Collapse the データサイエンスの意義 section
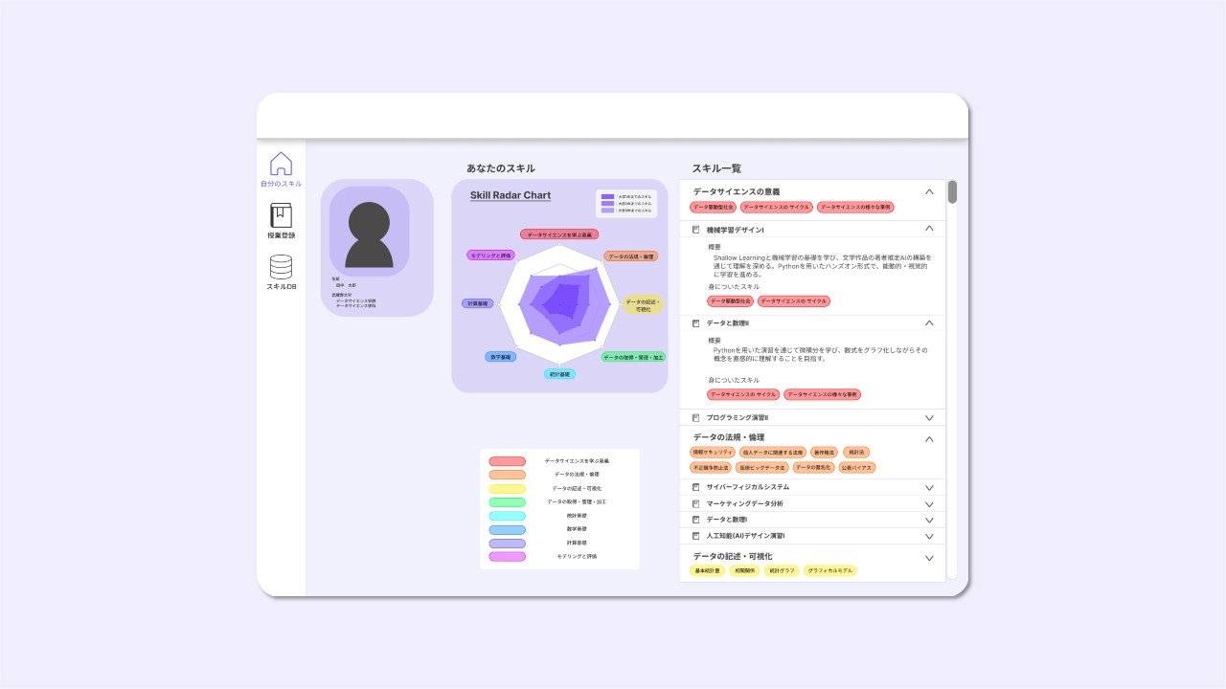This screenshot has height=689, width=1226. [928, 192]
